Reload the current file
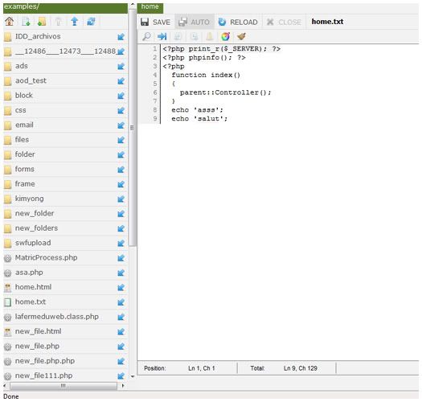Screen dimensions: 422x402 pyautogui.click(x=238, y=22)
